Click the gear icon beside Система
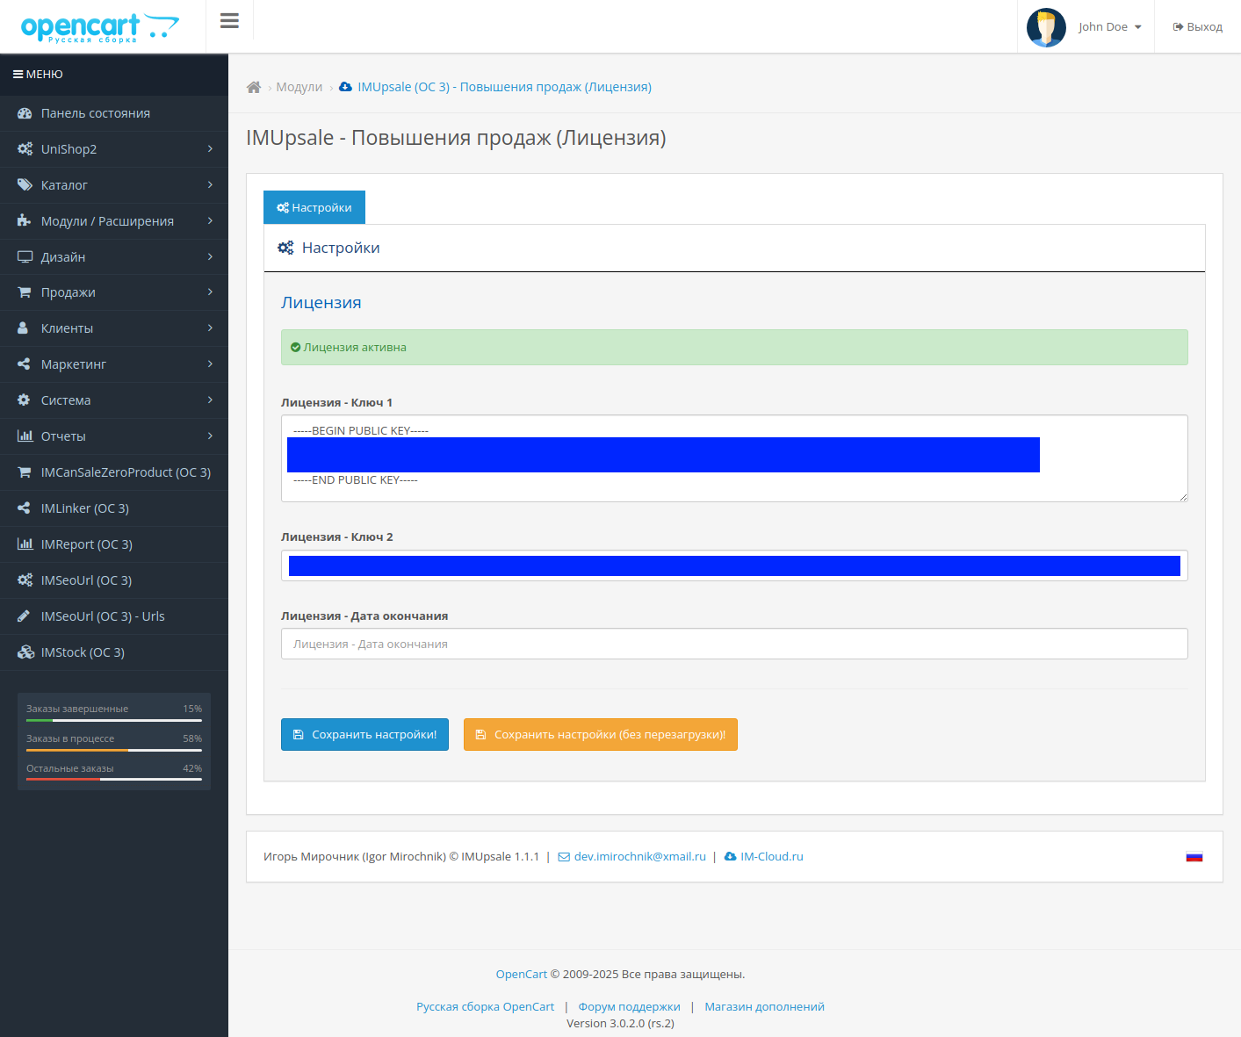The height and width of the screenshot is (1037, 1241). (24, 400)
